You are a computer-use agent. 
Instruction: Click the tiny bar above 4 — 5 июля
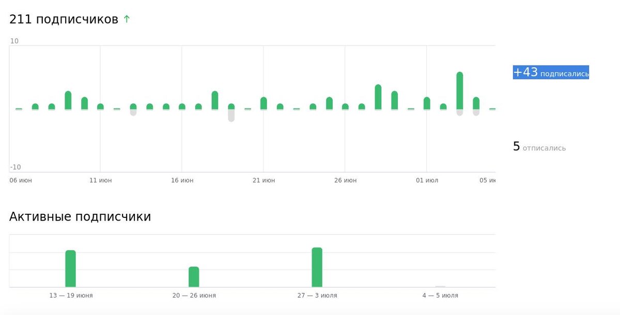(440, 286)
